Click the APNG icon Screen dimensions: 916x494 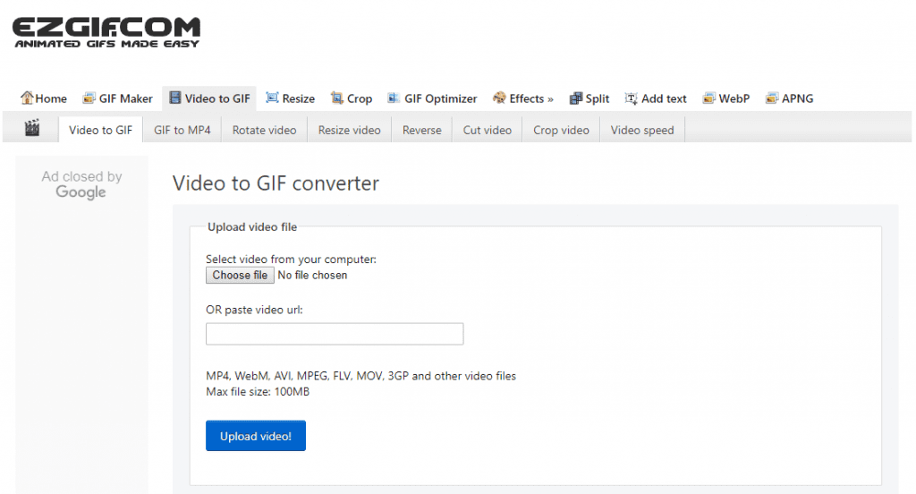coord(772,98)
